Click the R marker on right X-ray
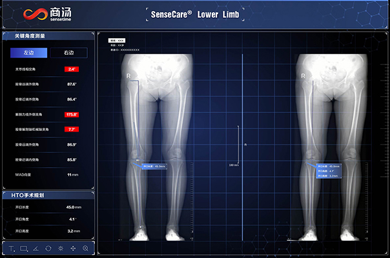This screenshot has height=258, width=390. [303, 76]
